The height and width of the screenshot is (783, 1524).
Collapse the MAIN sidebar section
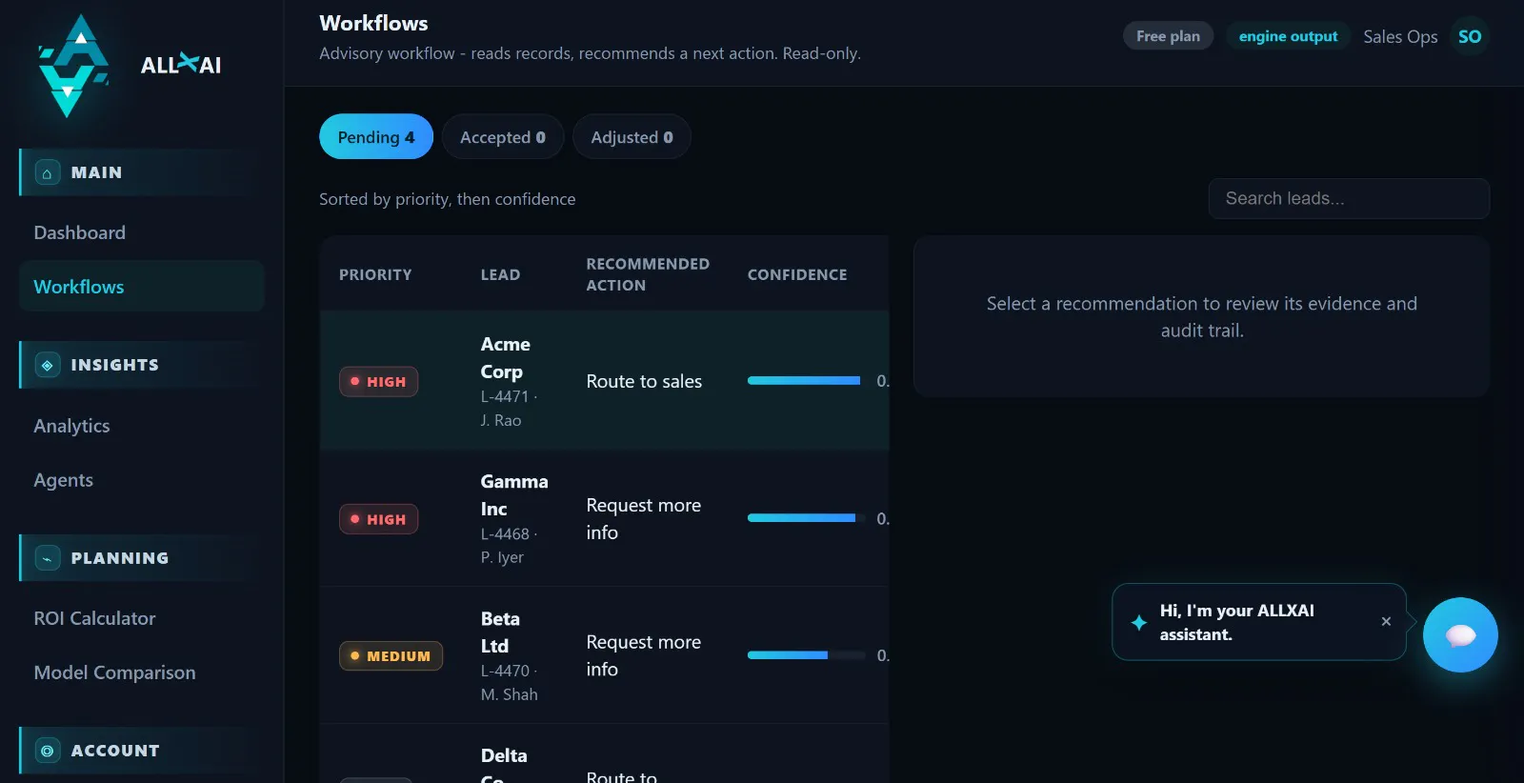141,172
